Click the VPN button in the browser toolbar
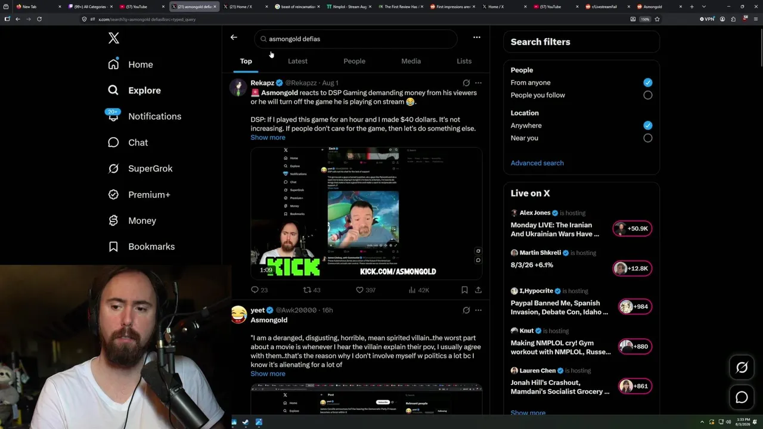The height and width of the screenshot is (429, 763). pyautogui.click(x=707, y=19)
